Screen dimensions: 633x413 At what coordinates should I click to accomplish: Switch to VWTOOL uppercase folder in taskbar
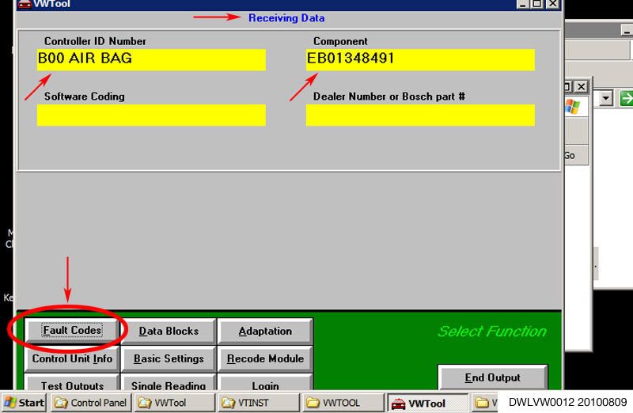pyautogui.click(x=343, y=403)
